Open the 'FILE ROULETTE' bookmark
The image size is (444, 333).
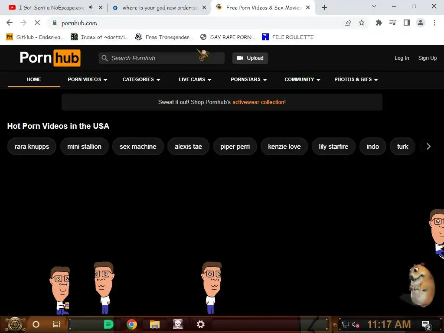(x=288, y=37)
